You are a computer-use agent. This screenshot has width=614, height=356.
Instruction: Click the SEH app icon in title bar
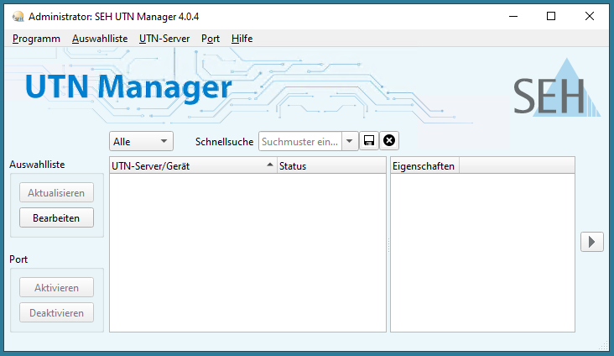click(x=18, y=17)
